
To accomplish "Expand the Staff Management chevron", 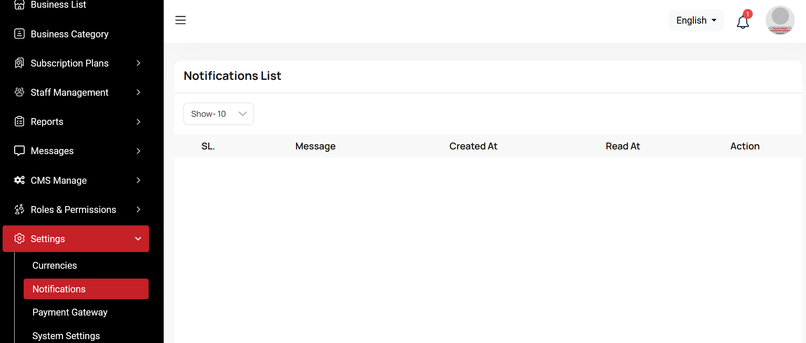I will point(138,92).
